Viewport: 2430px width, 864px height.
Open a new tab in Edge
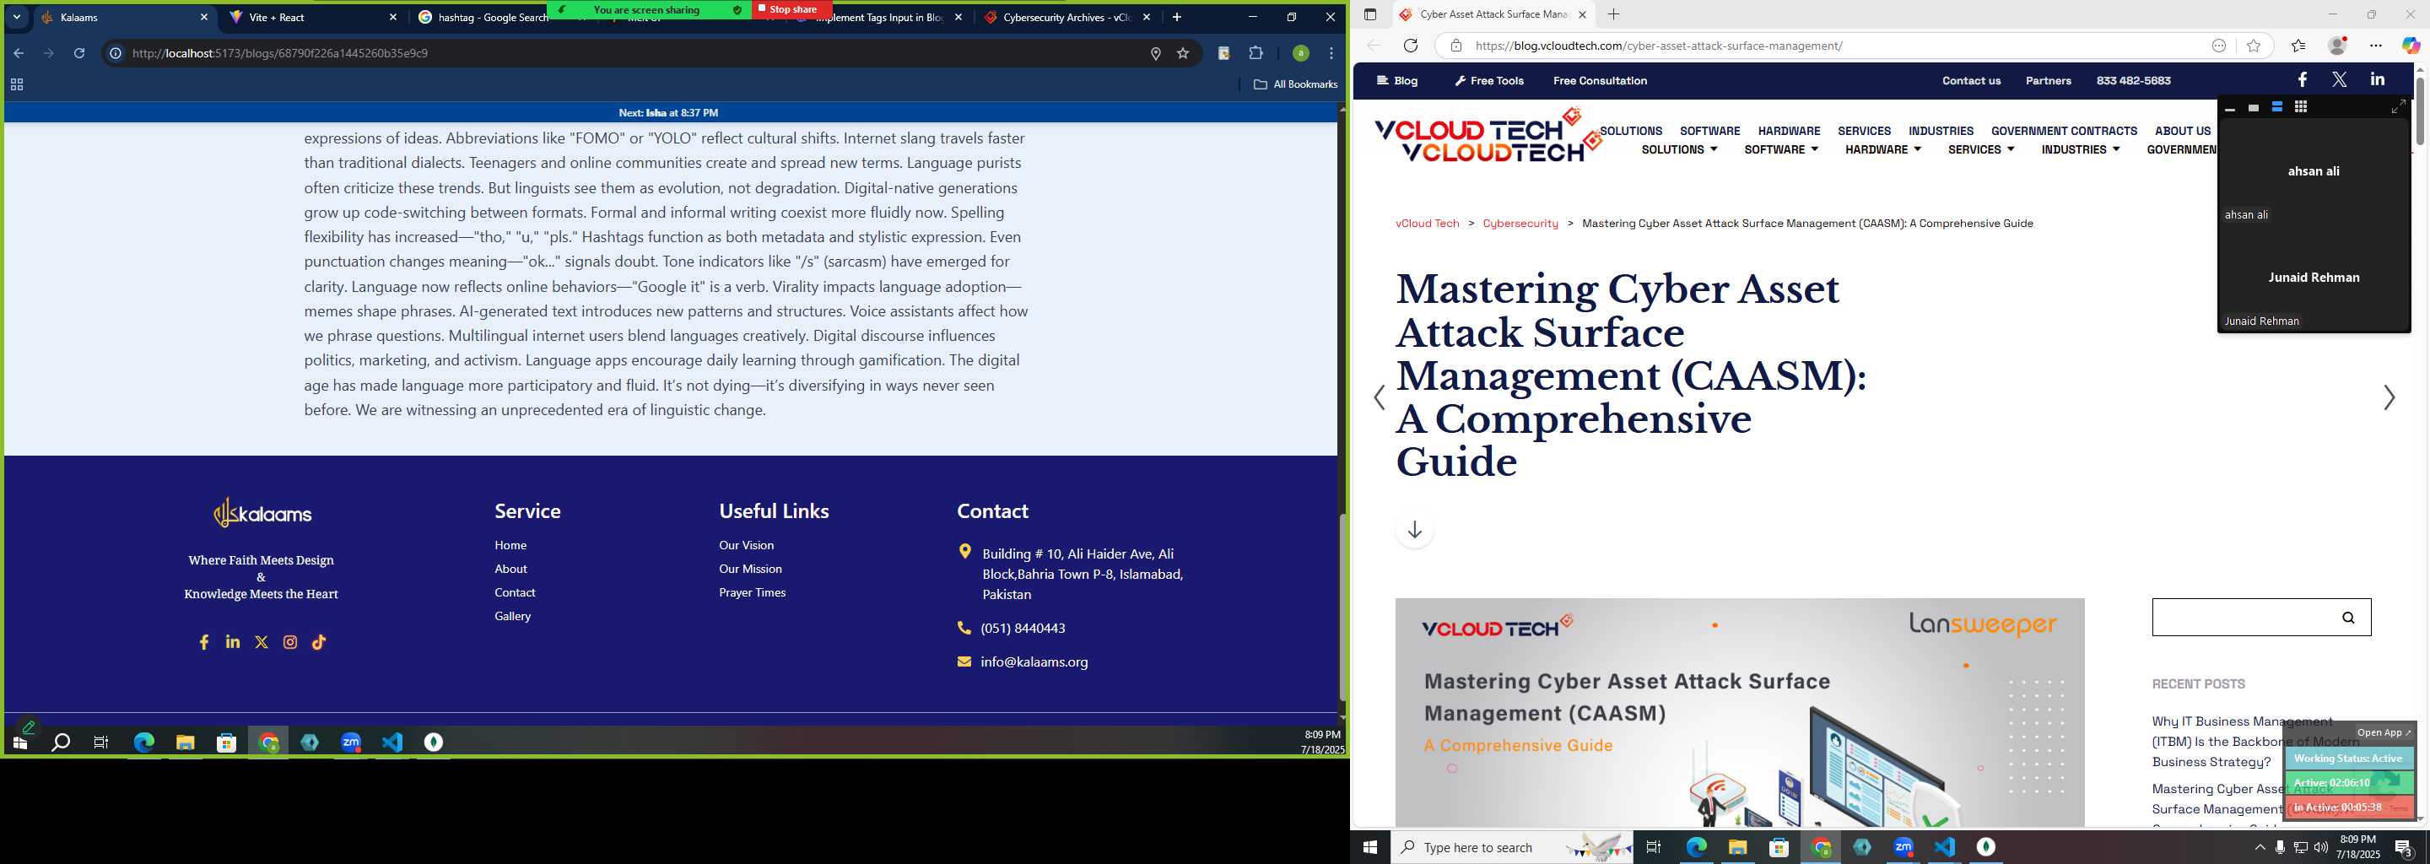[1614, 14]
